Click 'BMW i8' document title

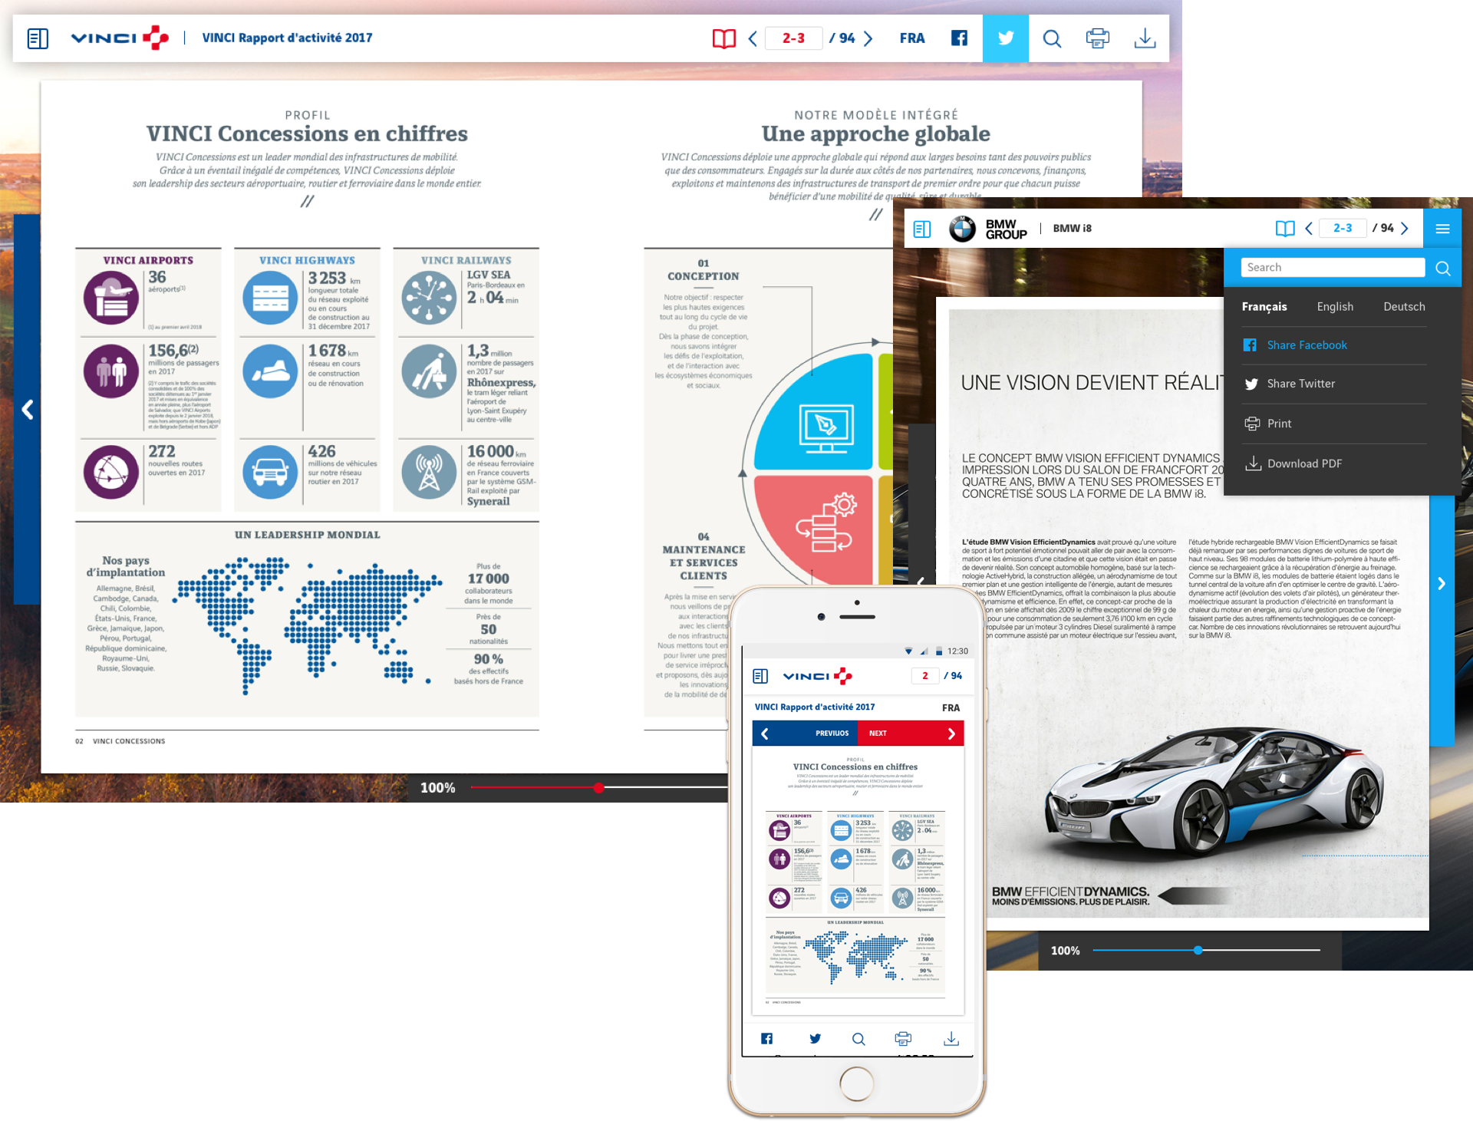[1072, 229]
